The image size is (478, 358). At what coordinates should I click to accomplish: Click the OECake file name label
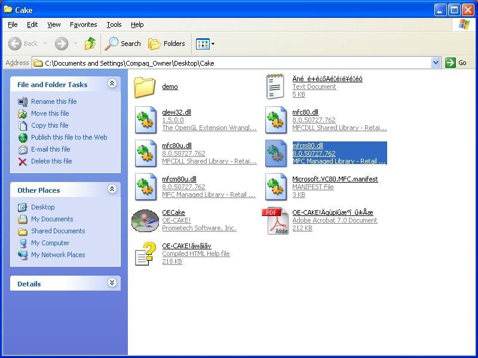[173, 212]
